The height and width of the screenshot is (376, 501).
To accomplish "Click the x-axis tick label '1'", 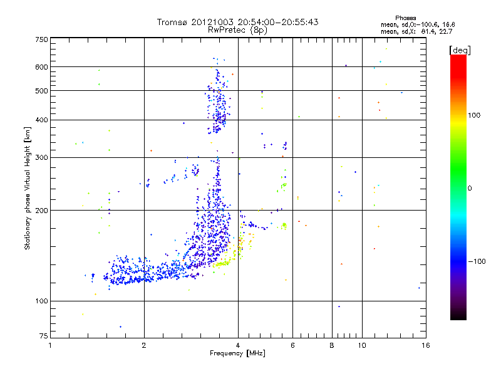I will tap(50, 345).
